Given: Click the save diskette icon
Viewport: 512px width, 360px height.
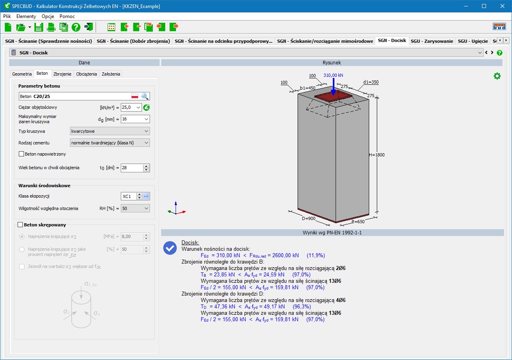Looking at the screenshot, I should tap(38, 27).
